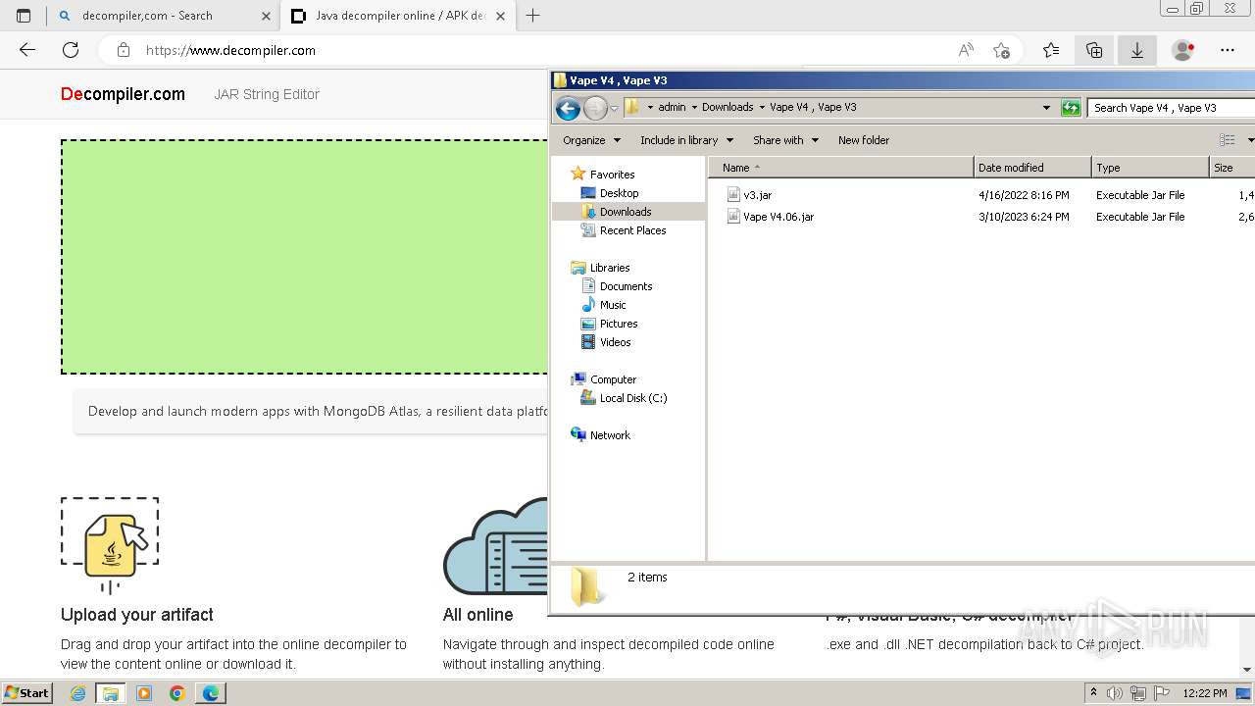Toggle Read aloud icon in address bar
The width and height of the screenshot is (1255, 706).
click(966, 50)
